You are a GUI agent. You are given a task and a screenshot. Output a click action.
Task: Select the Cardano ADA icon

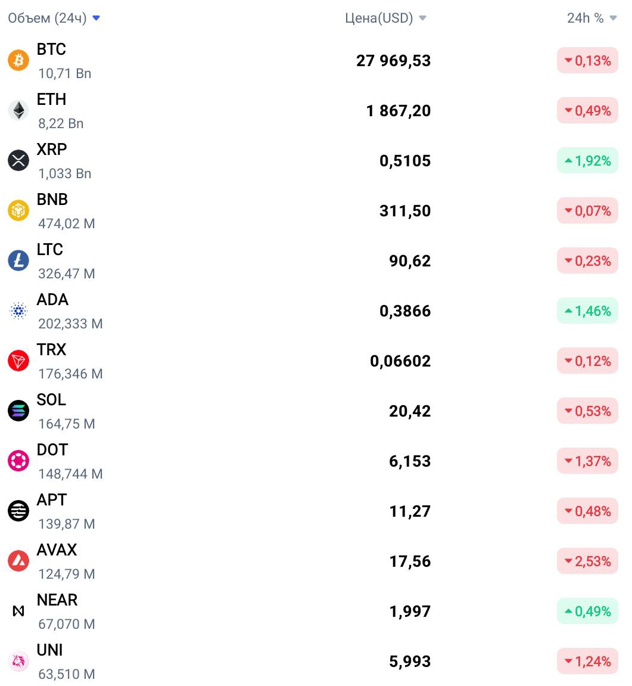pos(18,311)
